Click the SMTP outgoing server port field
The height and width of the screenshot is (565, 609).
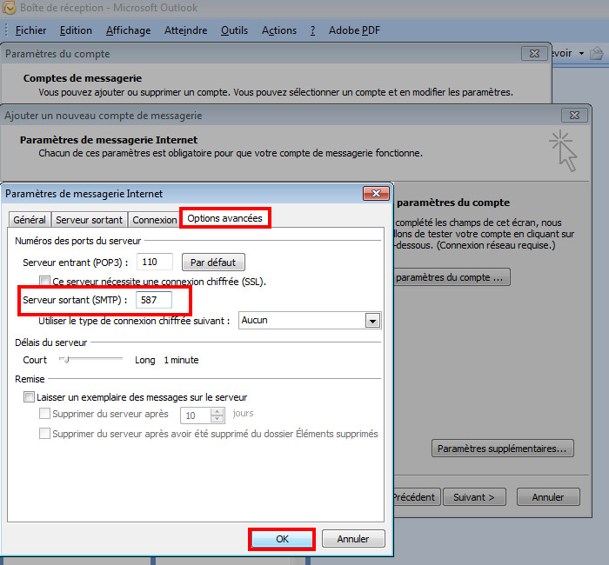(154, 300)
